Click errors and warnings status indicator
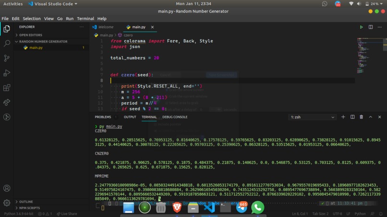 [45, 214]
